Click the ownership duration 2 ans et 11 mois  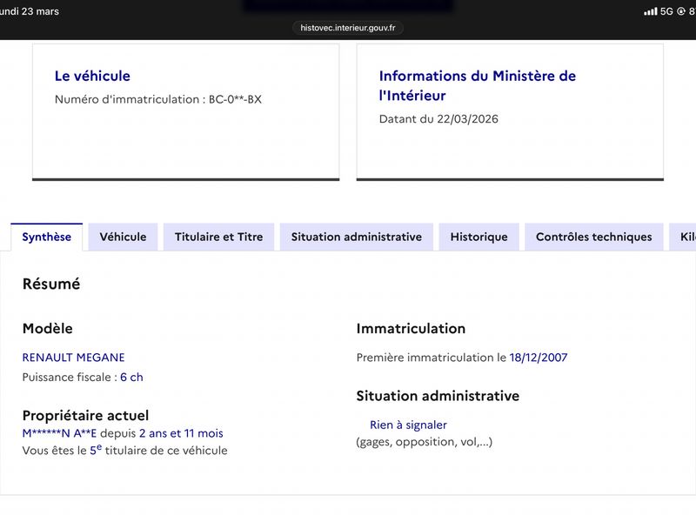[181, 433]
